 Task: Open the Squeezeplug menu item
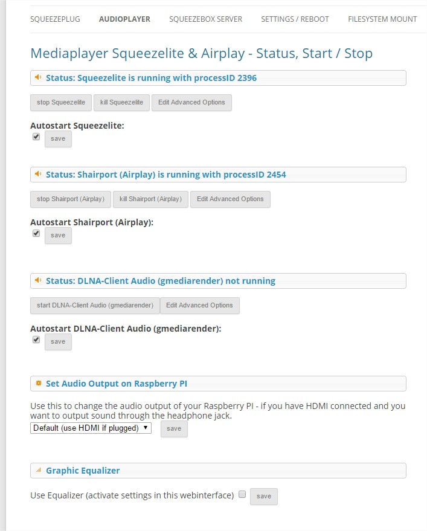tap(55, 19)
